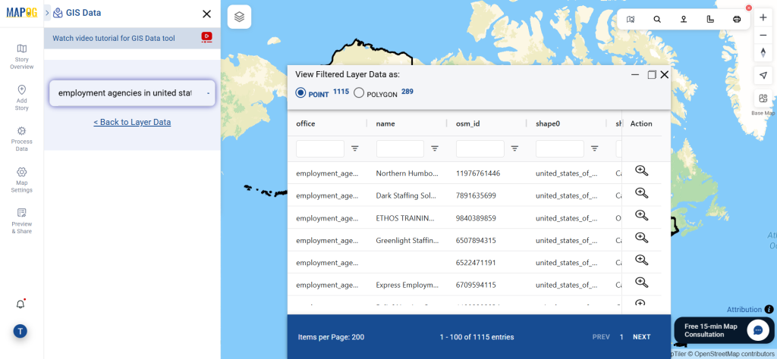Open Preview & Share in sidebar
777x359 pixels.
click(22, 221)
